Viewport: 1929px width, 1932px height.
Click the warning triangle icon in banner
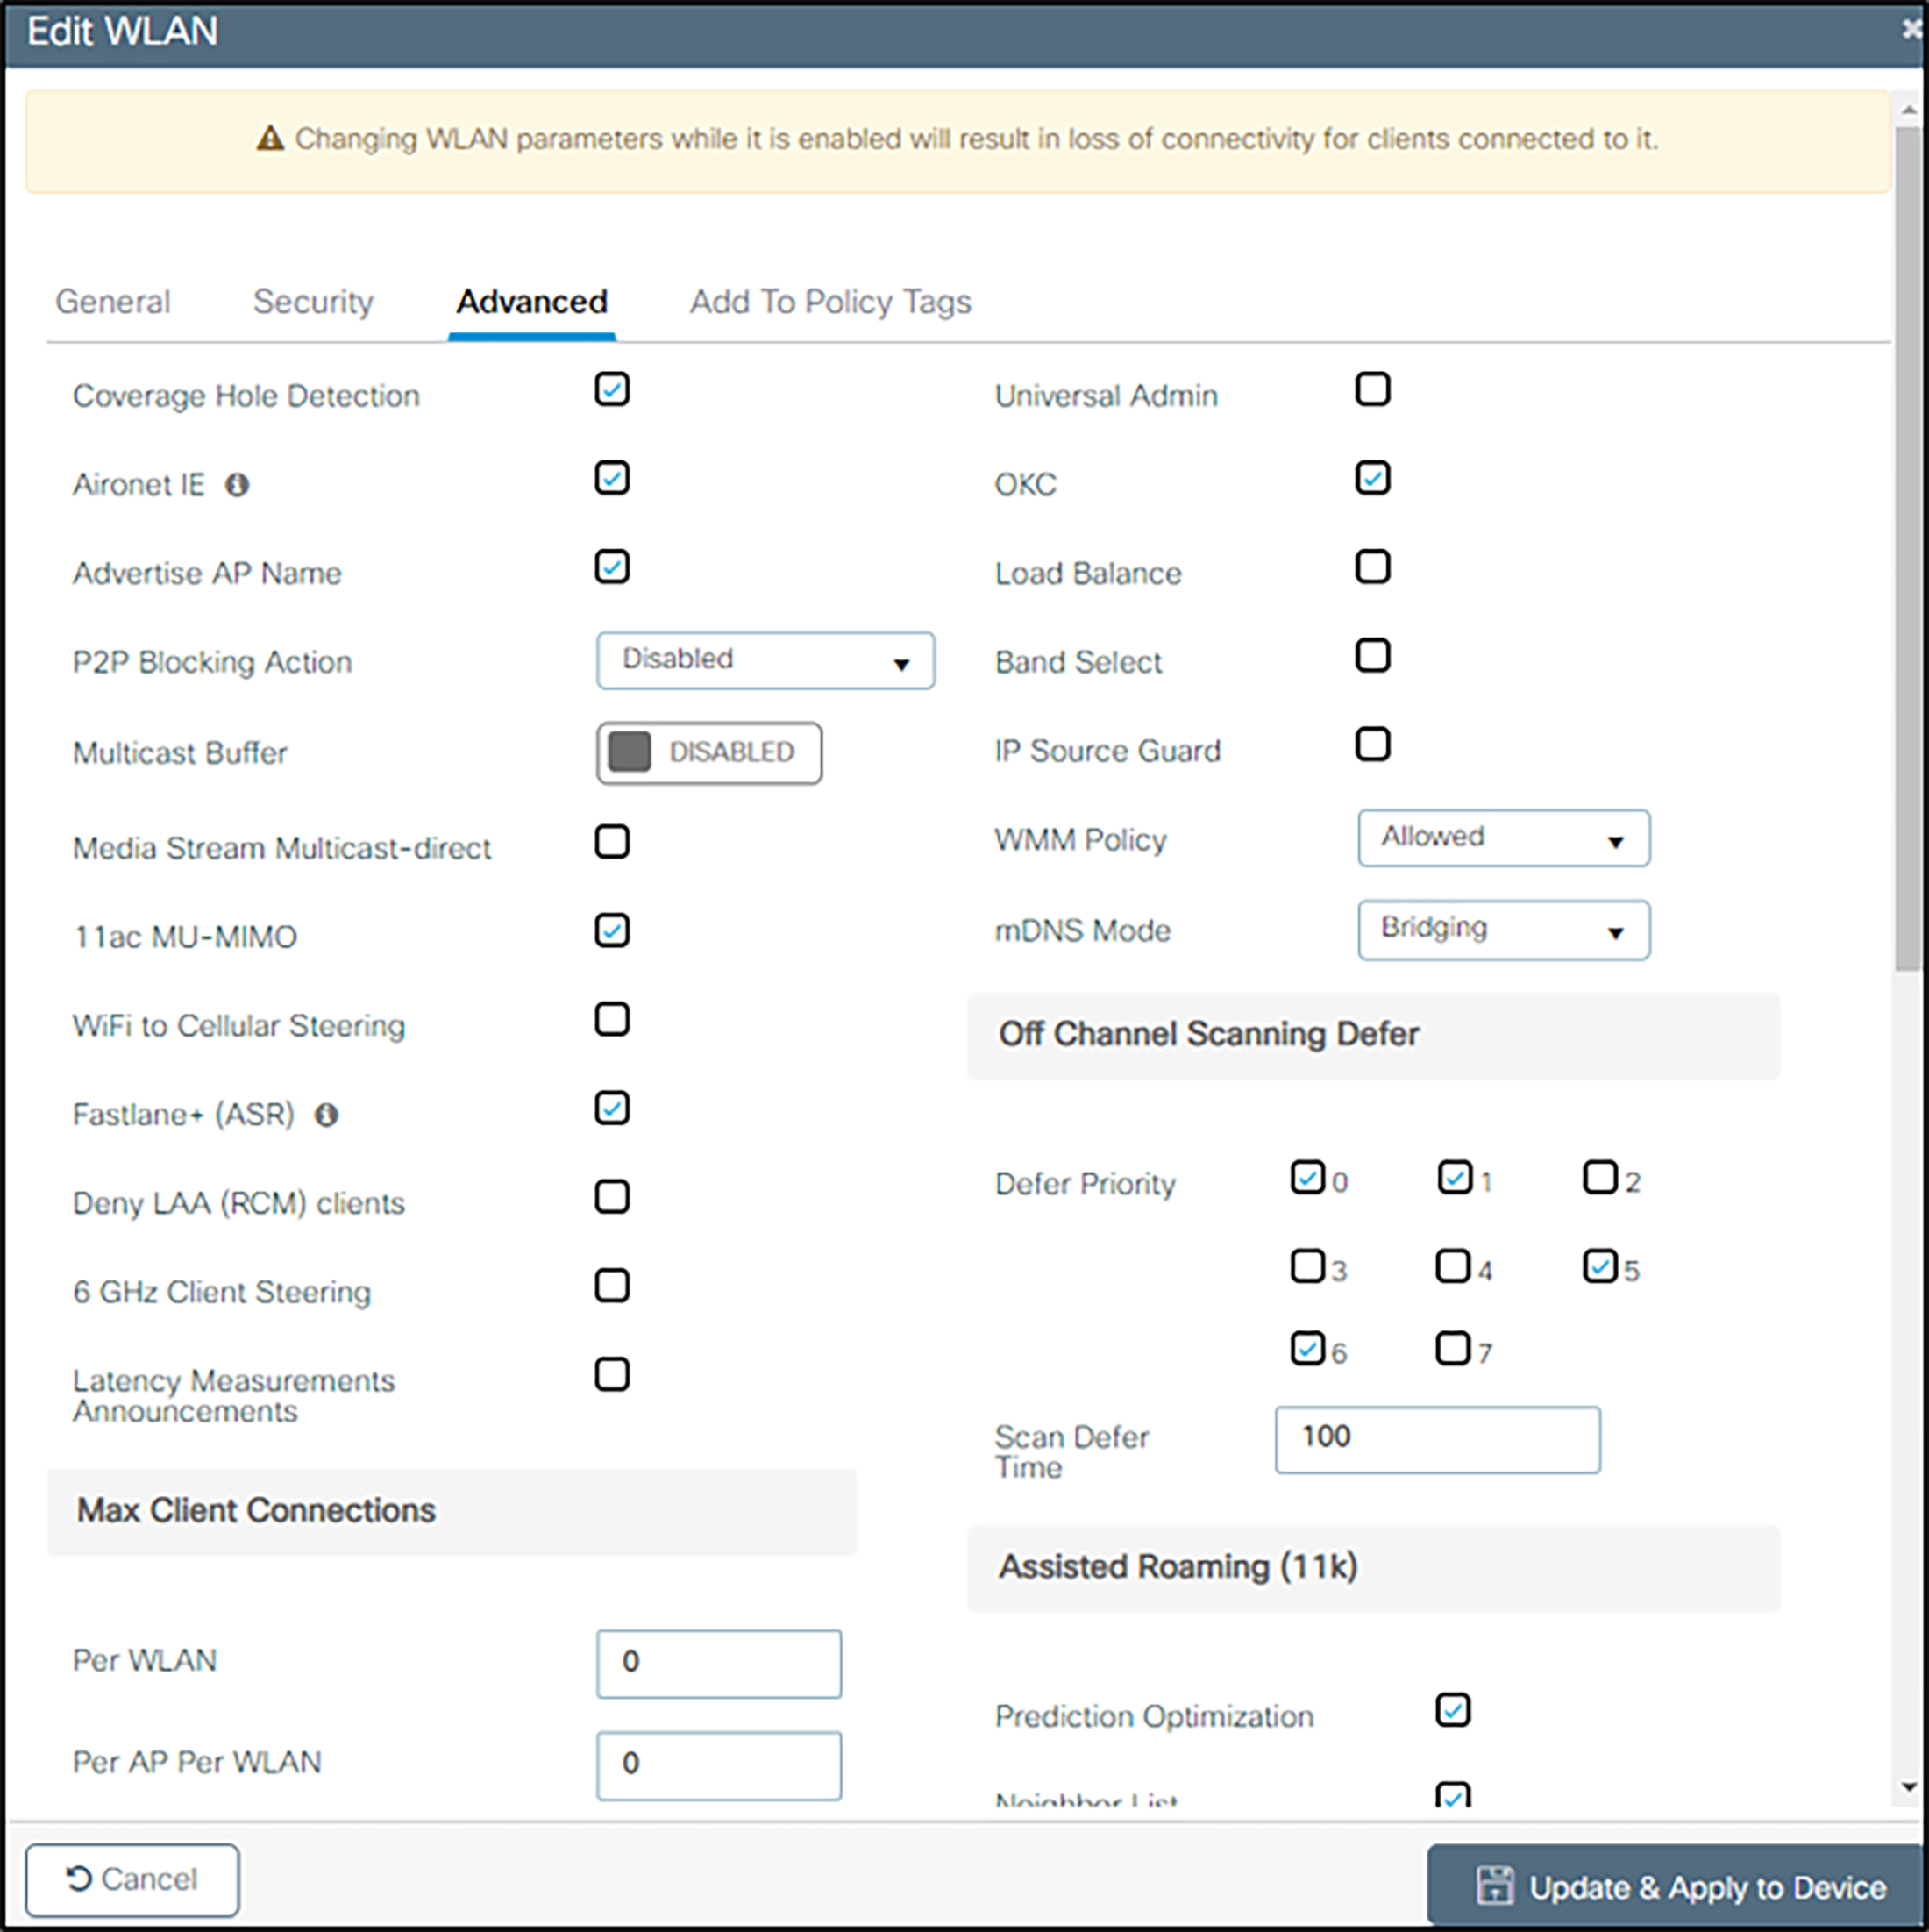click(270, 138)
